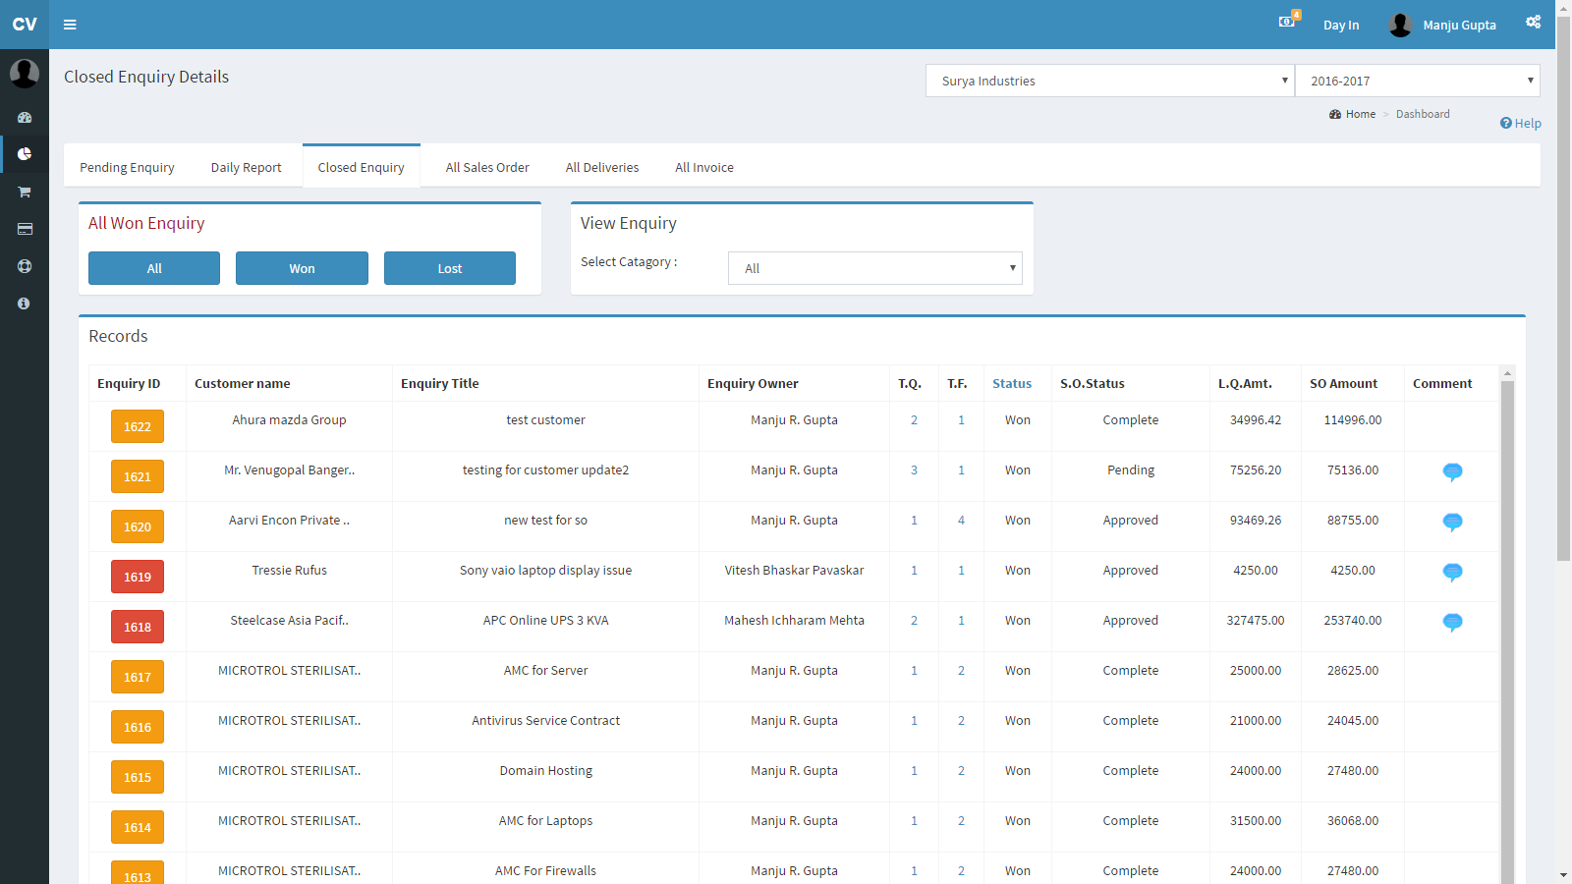The width and height of the screenshot is (1572, 884).
Task: Select the pie chart icon in sidebar
Action: 25,154
